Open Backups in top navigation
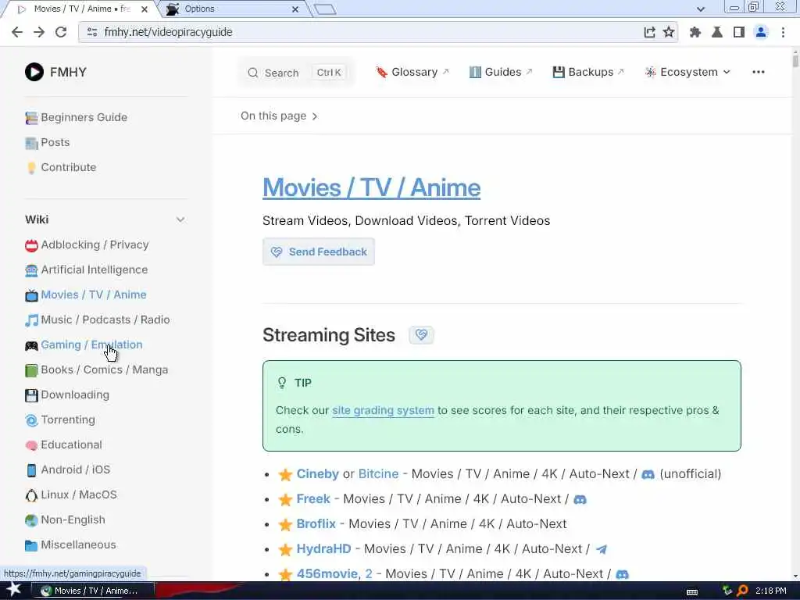The width and height of the screenshot is (800, 600). 588,72
